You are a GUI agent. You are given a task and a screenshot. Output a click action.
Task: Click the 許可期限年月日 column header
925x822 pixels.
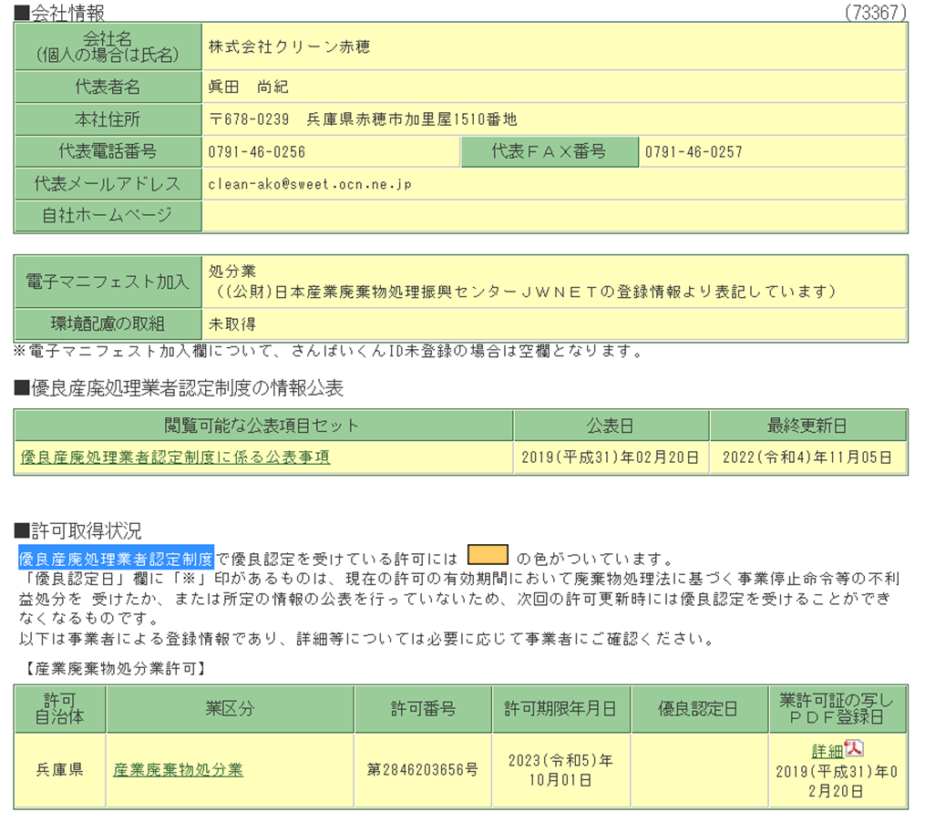pos(561,709)
